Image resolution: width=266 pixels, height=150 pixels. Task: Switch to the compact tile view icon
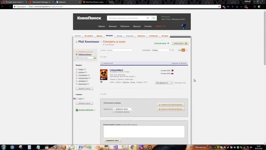[180, 50]
